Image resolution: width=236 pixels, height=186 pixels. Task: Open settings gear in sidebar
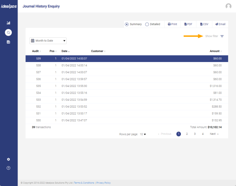point(8,159)
